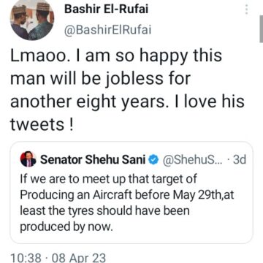Click the vertical scrollbar thumb at right edge
Screen dimensions: 263x263
261,31
